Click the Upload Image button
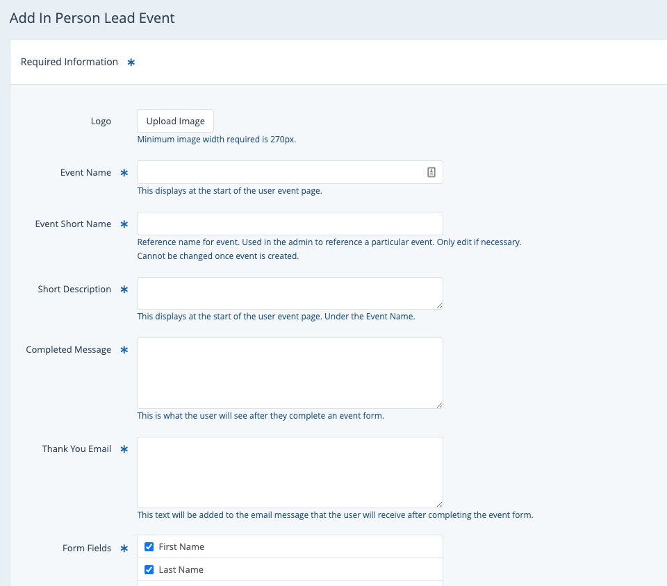 (175, 121)
